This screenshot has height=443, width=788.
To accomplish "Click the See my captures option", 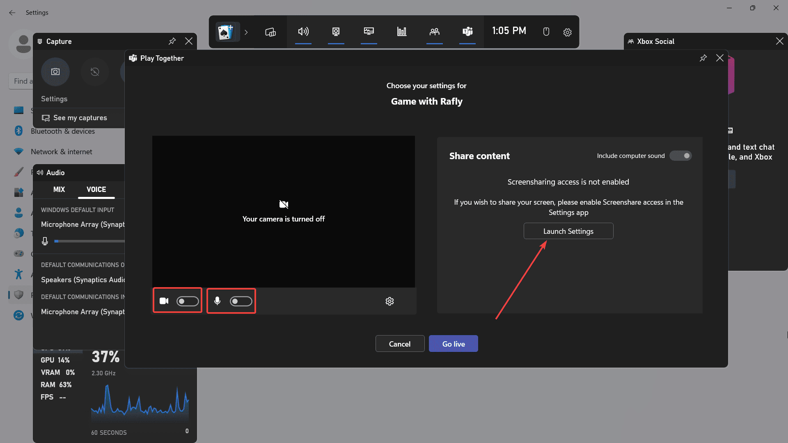I will (x=80, y=117).
